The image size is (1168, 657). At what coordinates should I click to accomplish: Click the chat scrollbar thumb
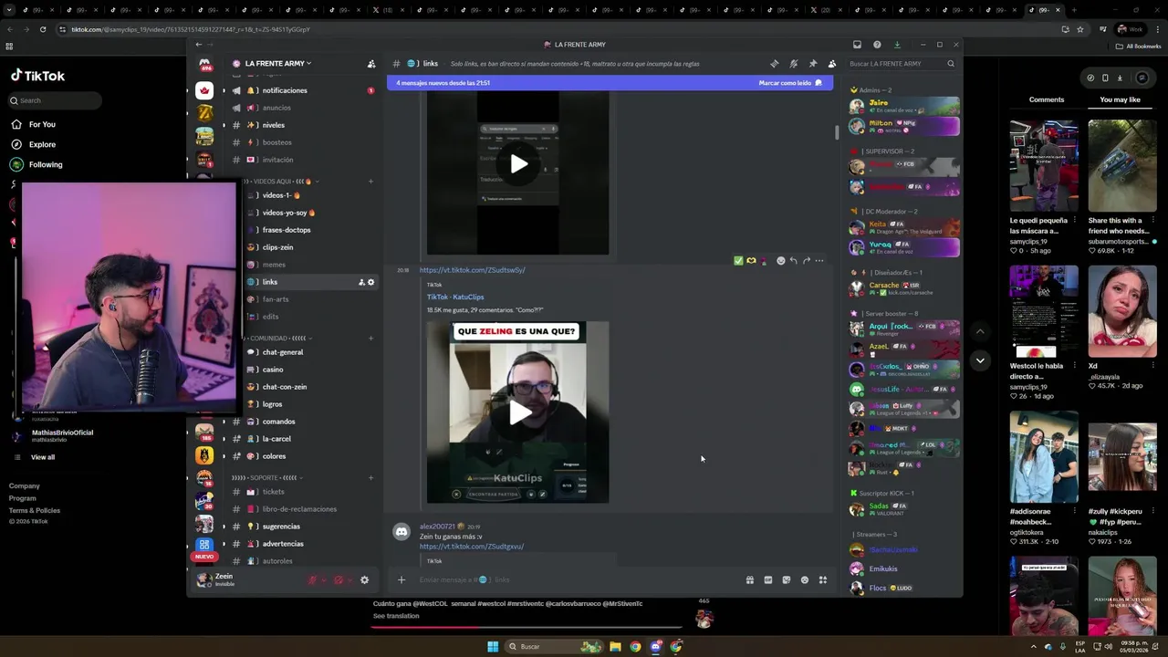coord(837,131)
